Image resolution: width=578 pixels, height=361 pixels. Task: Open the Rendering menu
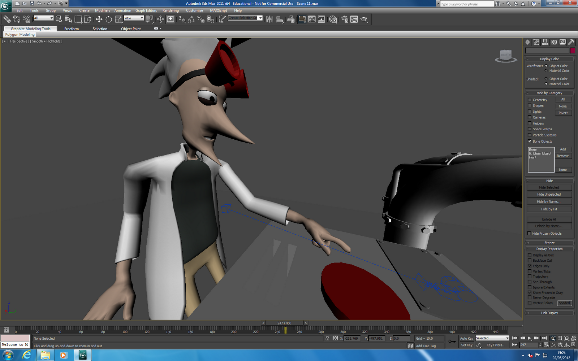171,10
